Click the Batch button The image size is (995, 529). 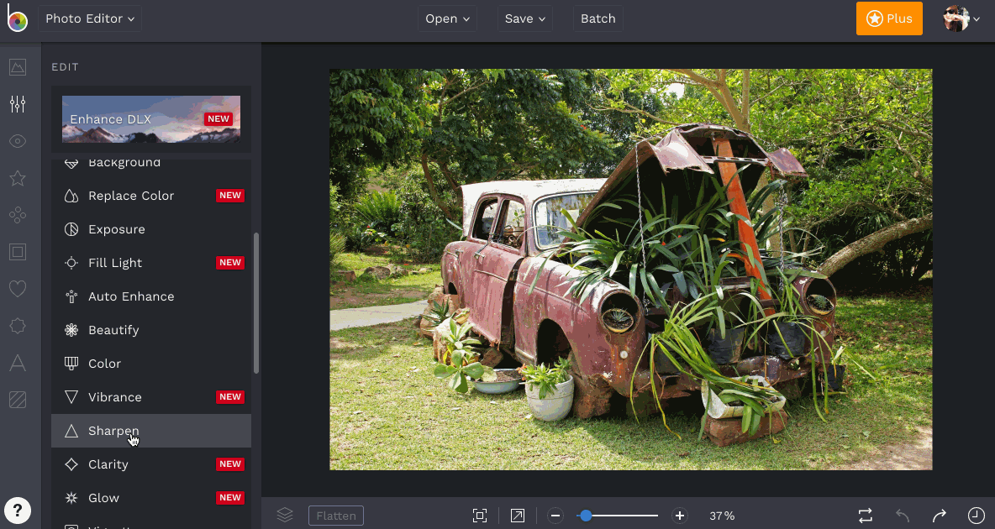click(x=598, y=18)
